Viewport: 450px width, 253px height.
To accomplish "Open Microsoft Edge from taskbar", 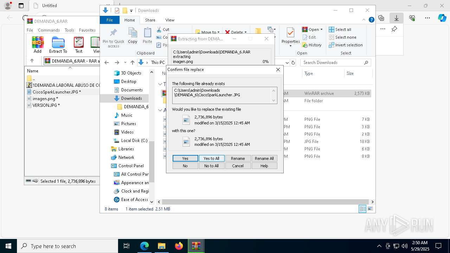I will (x=144, y=246).
